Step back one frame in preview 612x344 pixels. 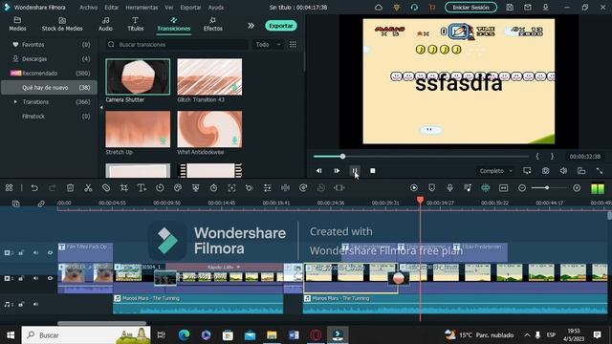tap(318, 171)
